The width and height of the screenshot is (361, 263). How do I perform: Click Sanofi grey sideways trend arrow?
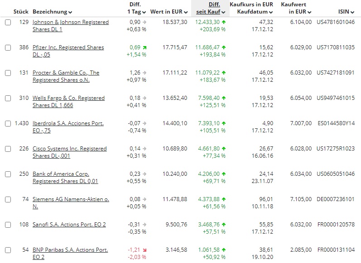click(144, 225)
